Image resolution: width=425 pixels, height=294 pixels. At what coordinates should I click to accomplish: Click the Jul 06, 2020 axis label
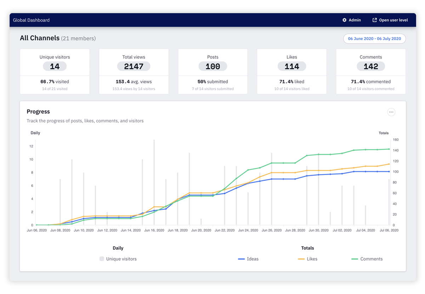(389, 230)
